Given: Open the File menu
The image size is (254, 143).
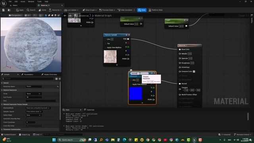Looking at the screenshot, I should (10, 2).
